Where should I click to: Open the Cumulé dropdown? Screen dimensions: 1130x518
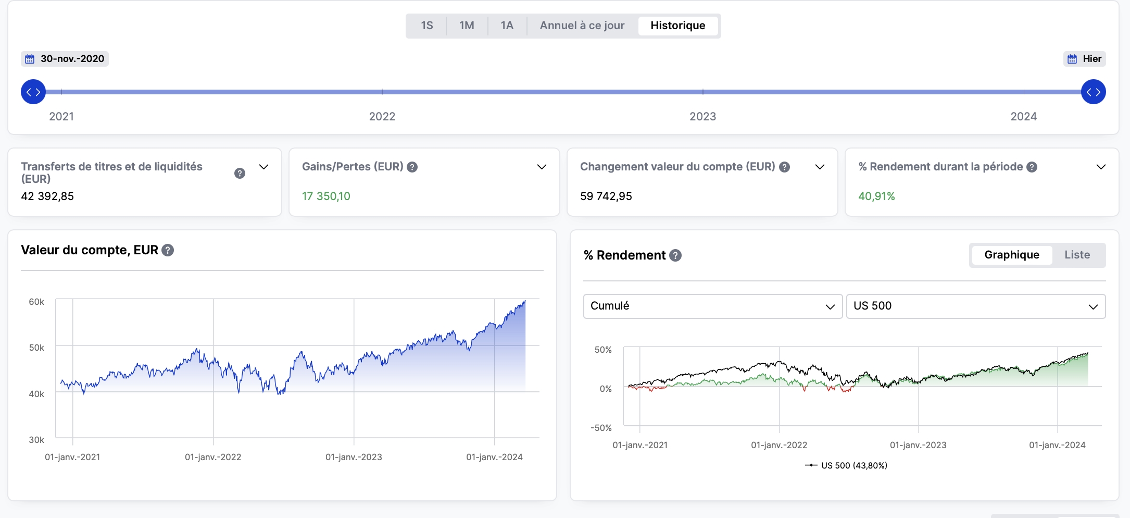[712, 306]
